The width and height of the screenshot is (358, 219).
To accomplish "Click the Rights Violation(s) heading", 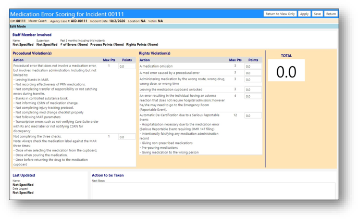I will 155,53.
